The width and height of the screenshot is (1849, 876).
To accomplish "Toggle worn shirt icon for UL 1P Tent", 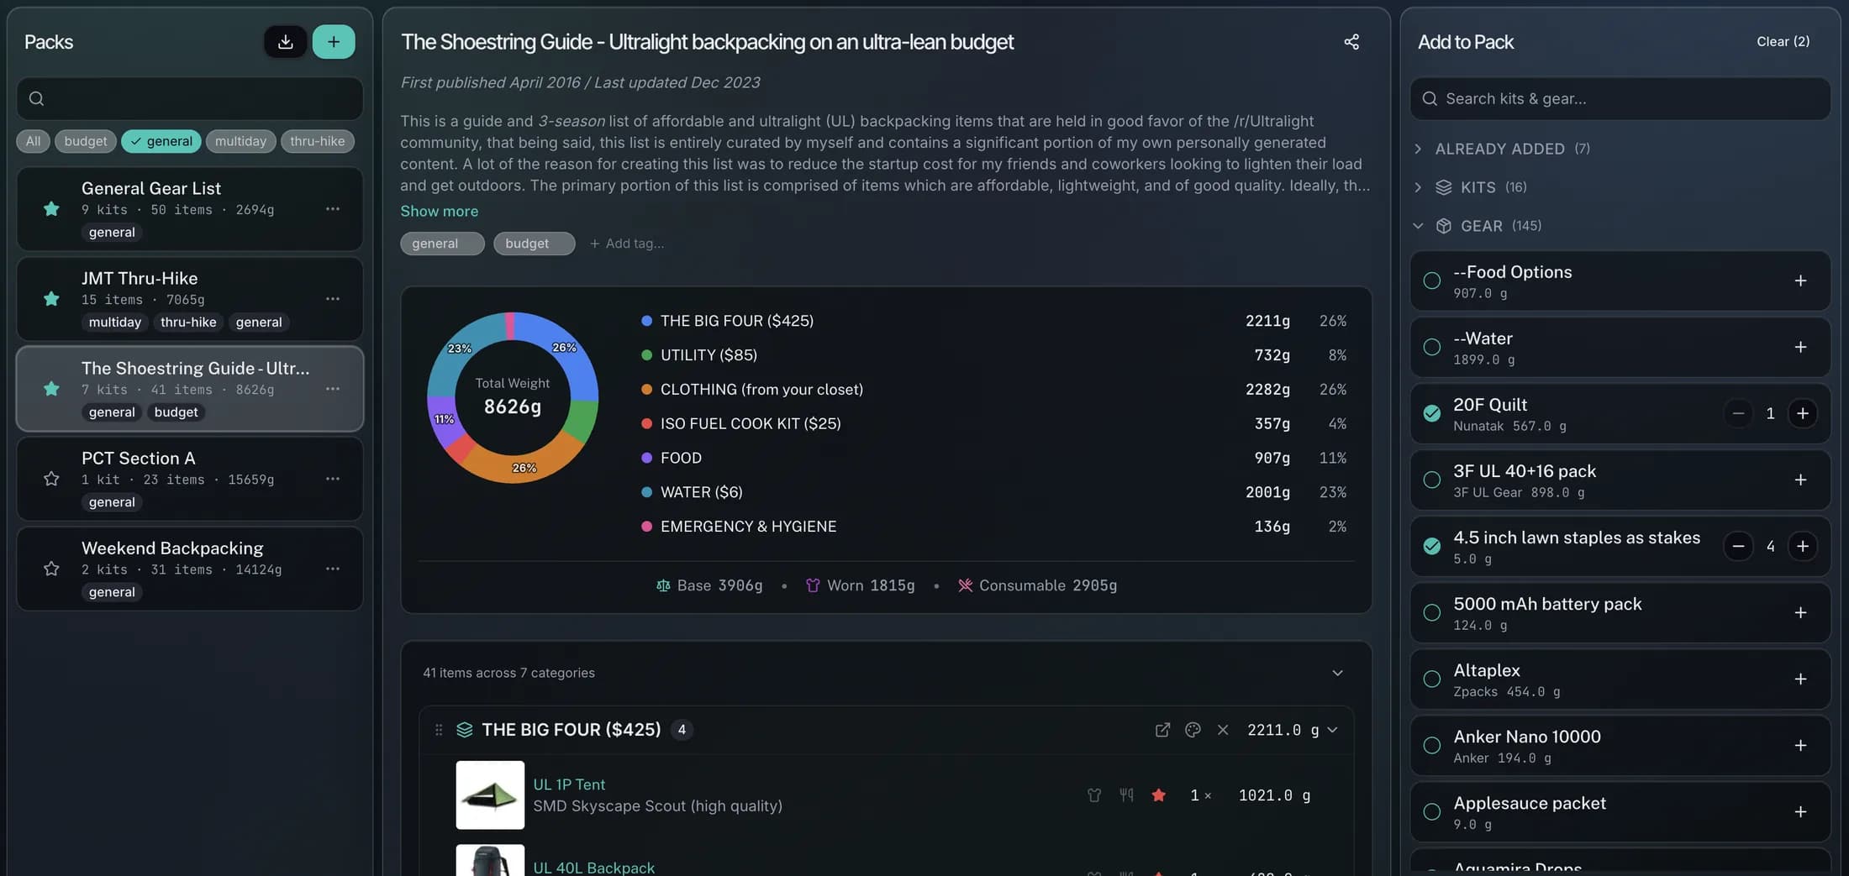I will 1094,795.
